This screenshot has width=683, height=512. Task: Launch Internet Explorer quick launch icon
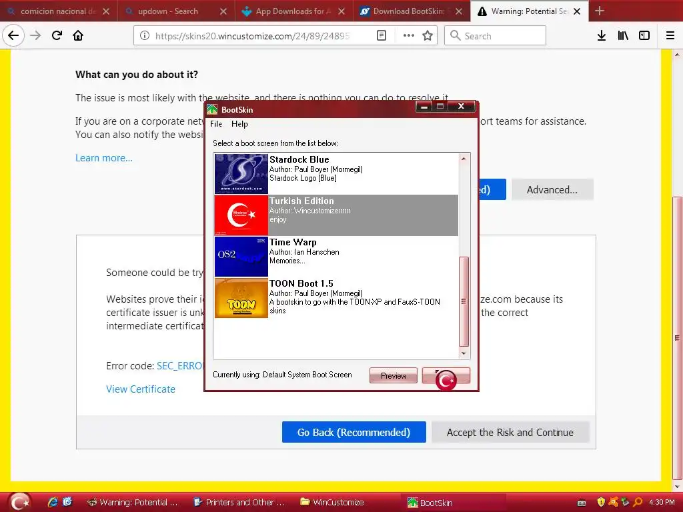[53, 502]
